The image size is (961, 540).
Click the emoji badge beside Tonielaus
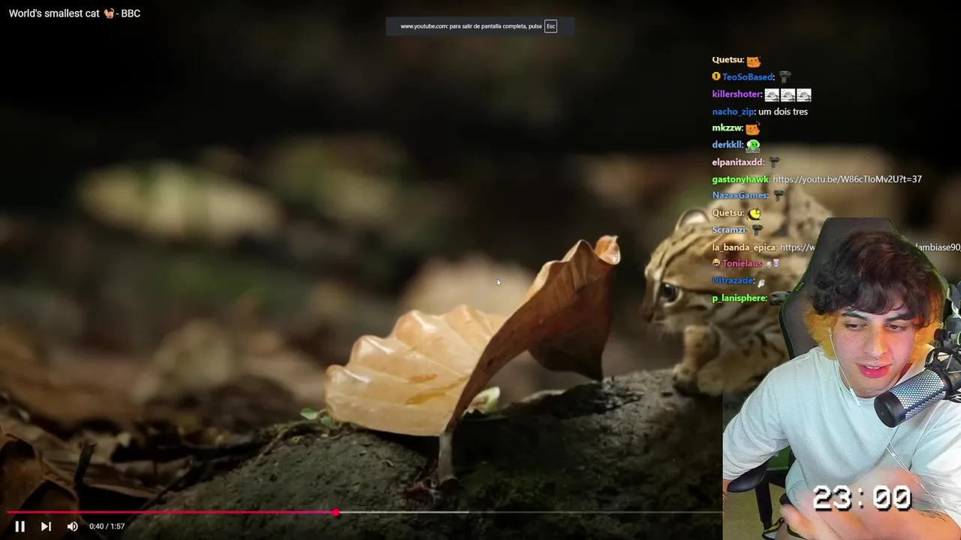click(x=716, y=263)
